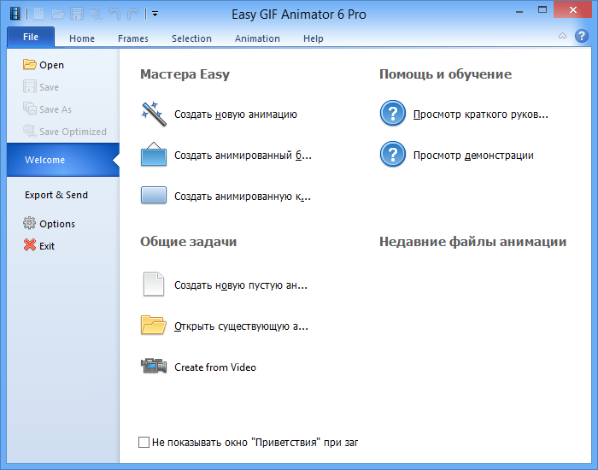Viewport: 598px width, 470px height.
Task: Click 'Создать новую анимацию' link
Action: (235, 114)
